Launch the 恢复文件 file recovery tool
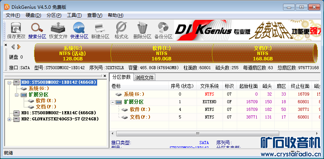324x159 pixels. pyautogui.click(x=58, y=31)
